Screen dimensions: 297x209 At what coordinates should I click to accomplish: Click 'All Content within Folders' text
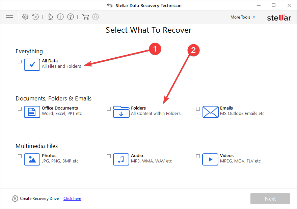(x=156, y=114)
